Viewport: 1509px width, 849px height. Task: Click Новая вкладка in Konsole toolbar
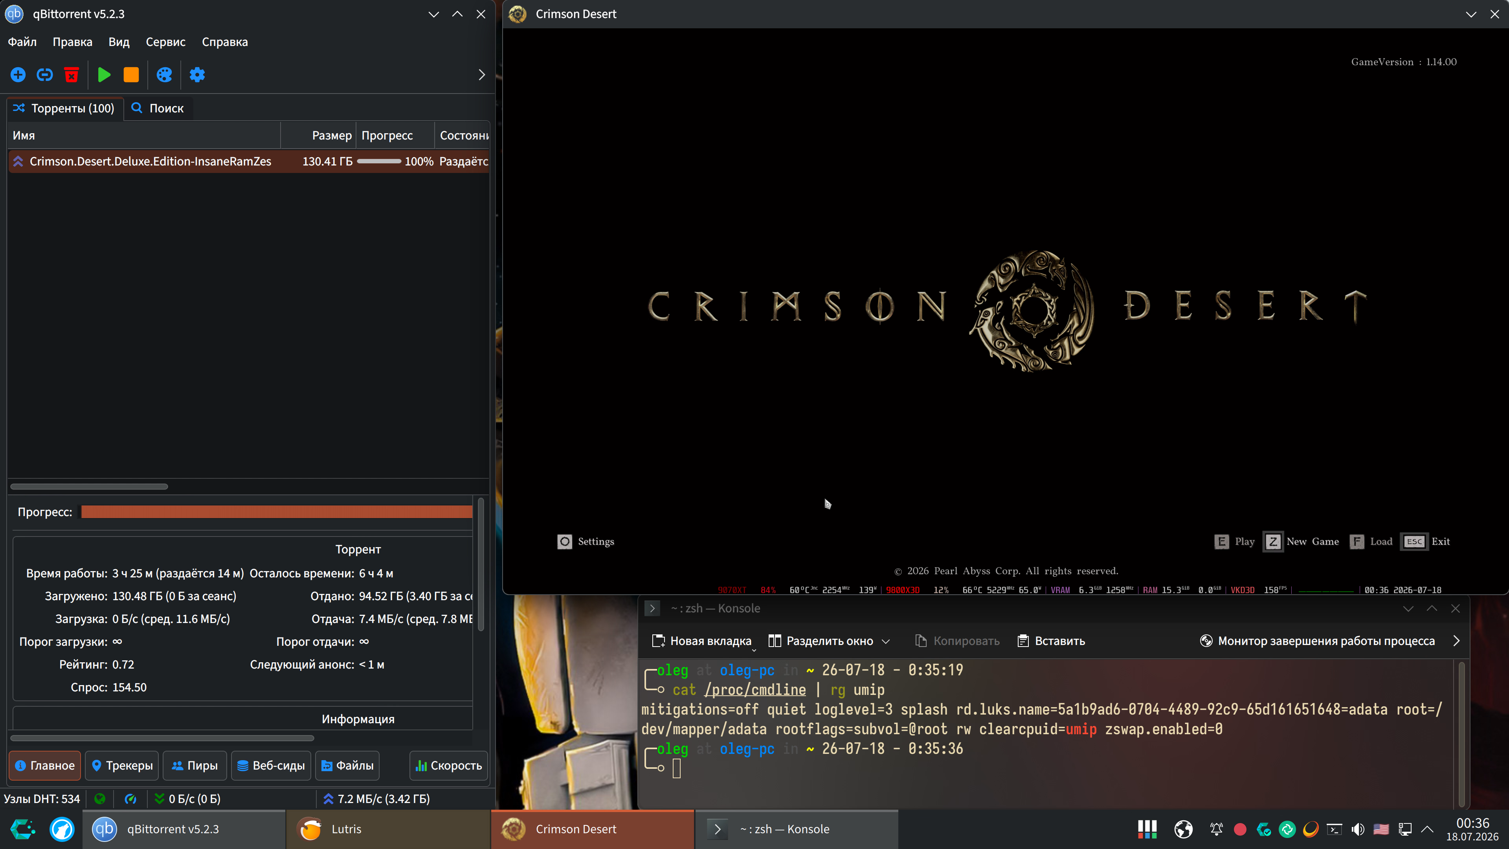[702, 641]
